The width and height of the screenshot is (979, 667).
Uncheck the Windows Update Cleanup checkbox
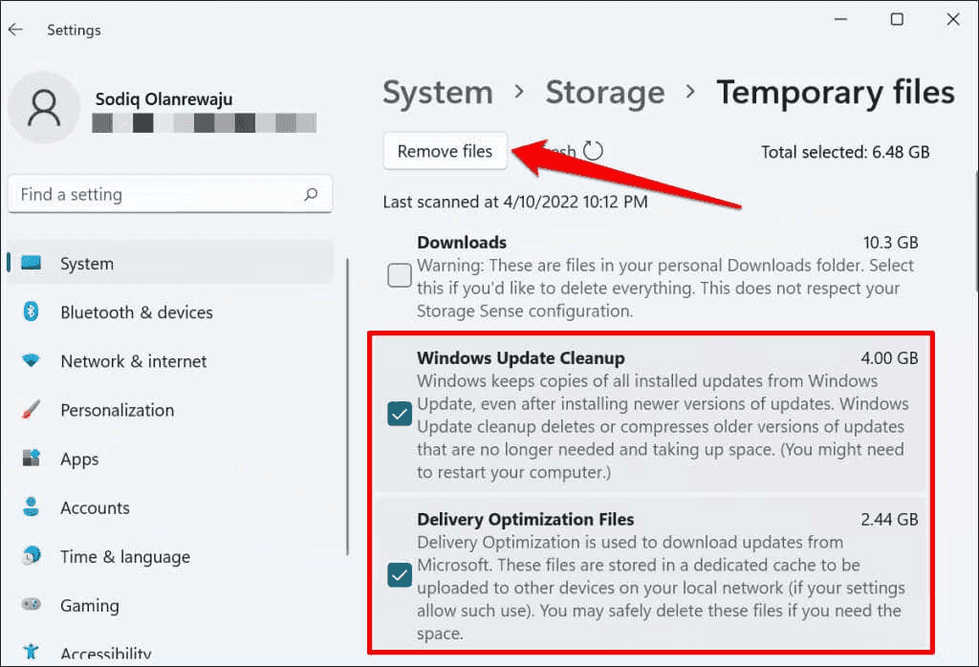point(400,414)
